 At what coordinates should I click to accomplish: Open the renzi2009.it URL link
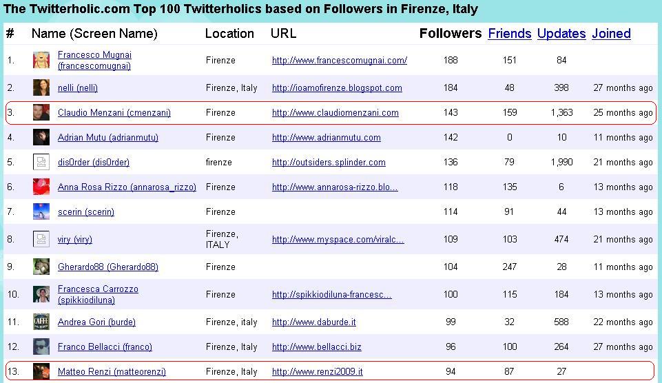[317, 371]
